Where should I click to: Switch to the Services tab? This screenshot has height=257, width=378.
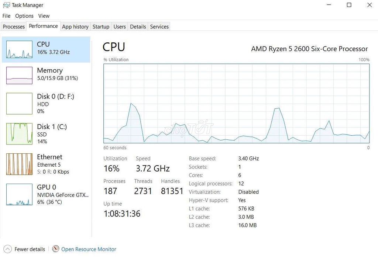click(x=159, y=26)
